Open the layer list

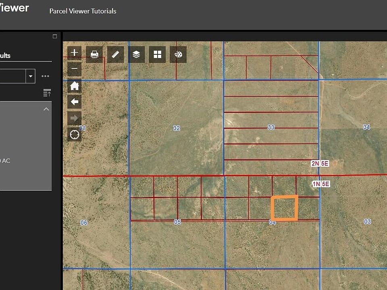coord(136,54)
